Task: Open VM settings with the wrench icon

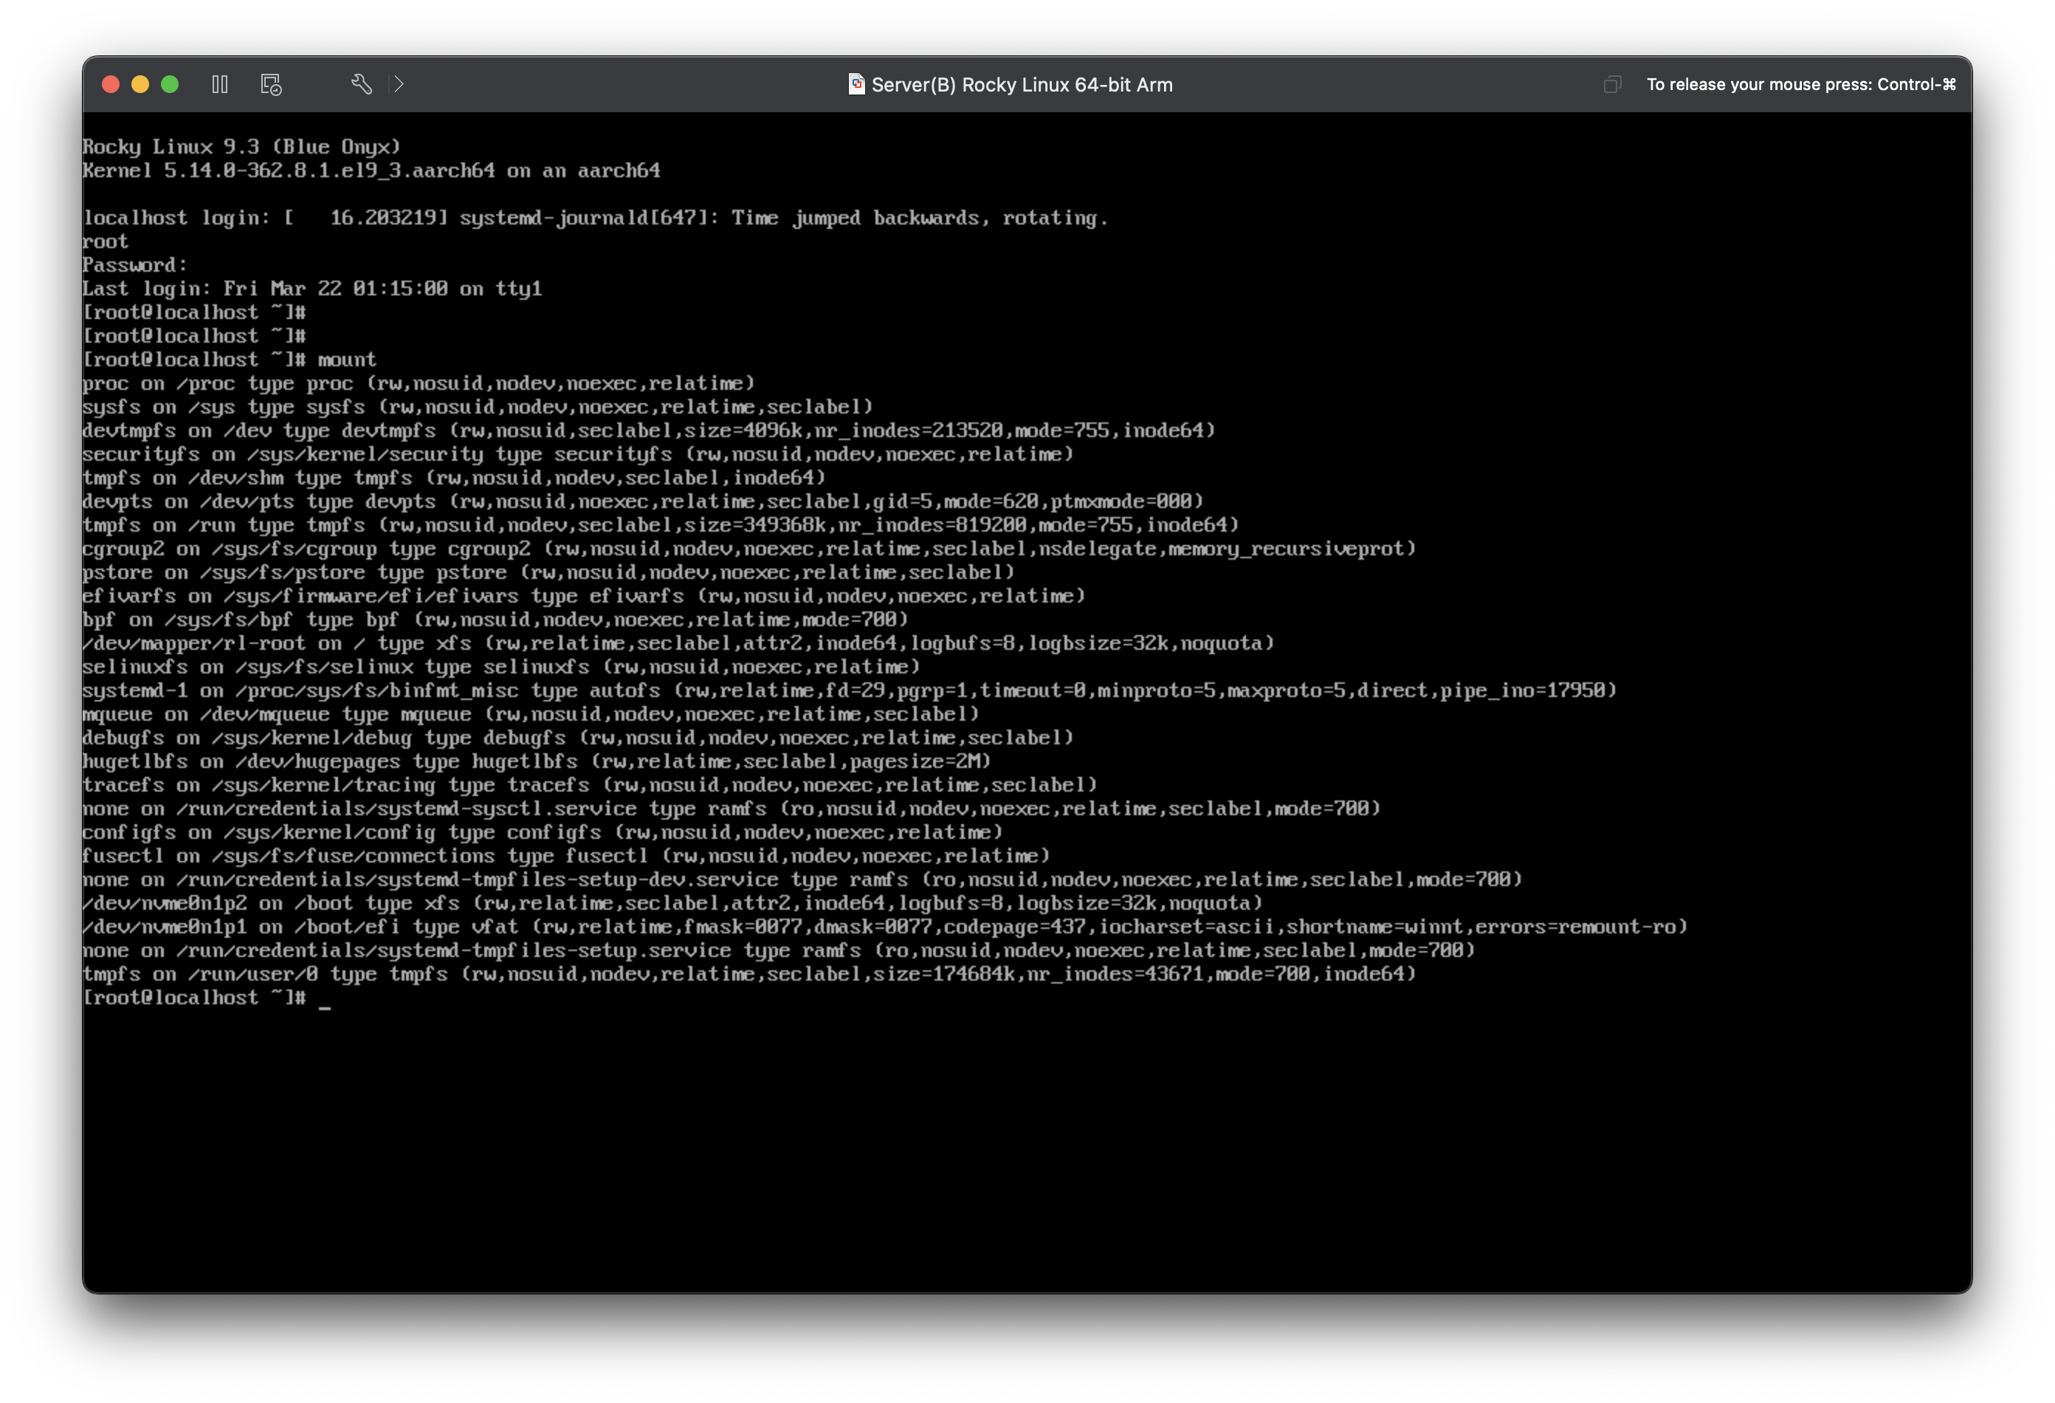Action: click(361, 84)
